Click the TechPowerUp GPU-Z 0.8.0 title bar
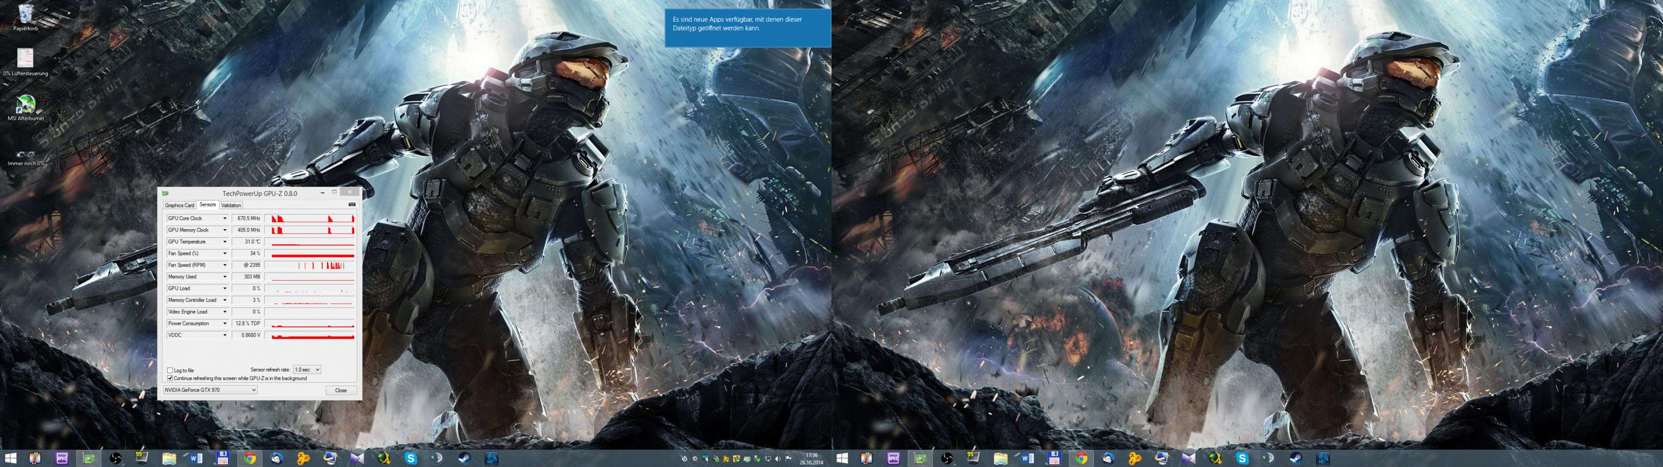The image size is (1663, 467). pos(259,193)
